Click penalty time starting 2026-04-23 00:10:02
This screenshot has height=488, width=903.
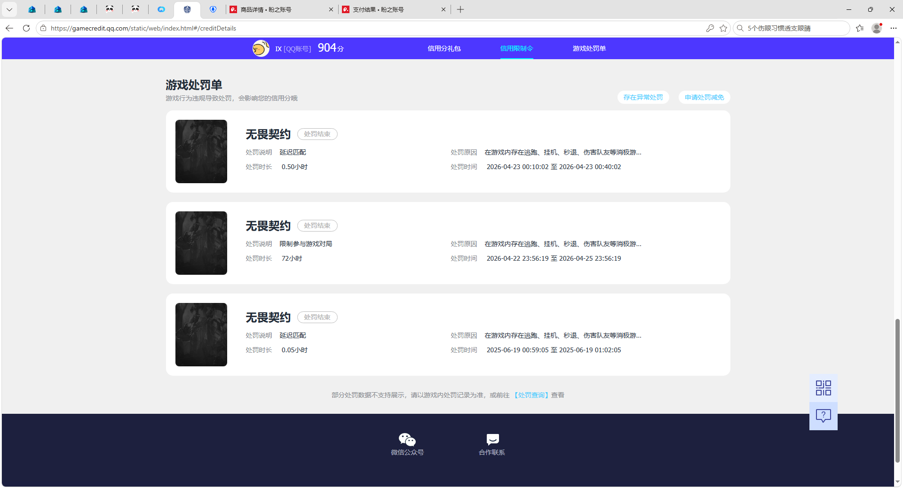pos(554,167)
